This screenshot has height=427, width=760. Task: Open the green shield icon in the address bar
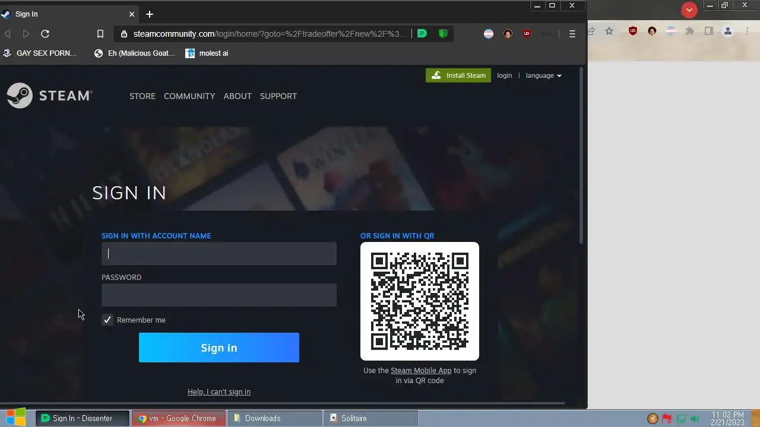pyautogui.click(x=443, y=34)
